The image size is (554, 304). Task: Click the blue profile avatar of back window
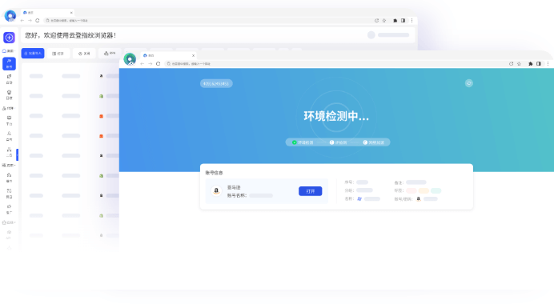pyautogui.click(x=10, y=15)
